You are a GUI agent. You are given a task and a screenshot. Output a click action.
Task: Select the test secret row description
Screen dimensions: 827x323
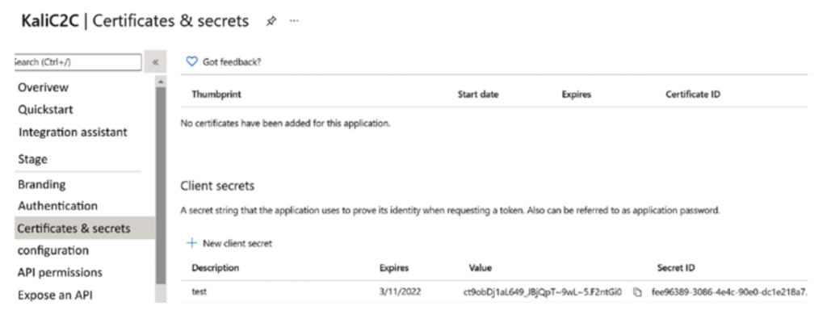tap(199, 292)
